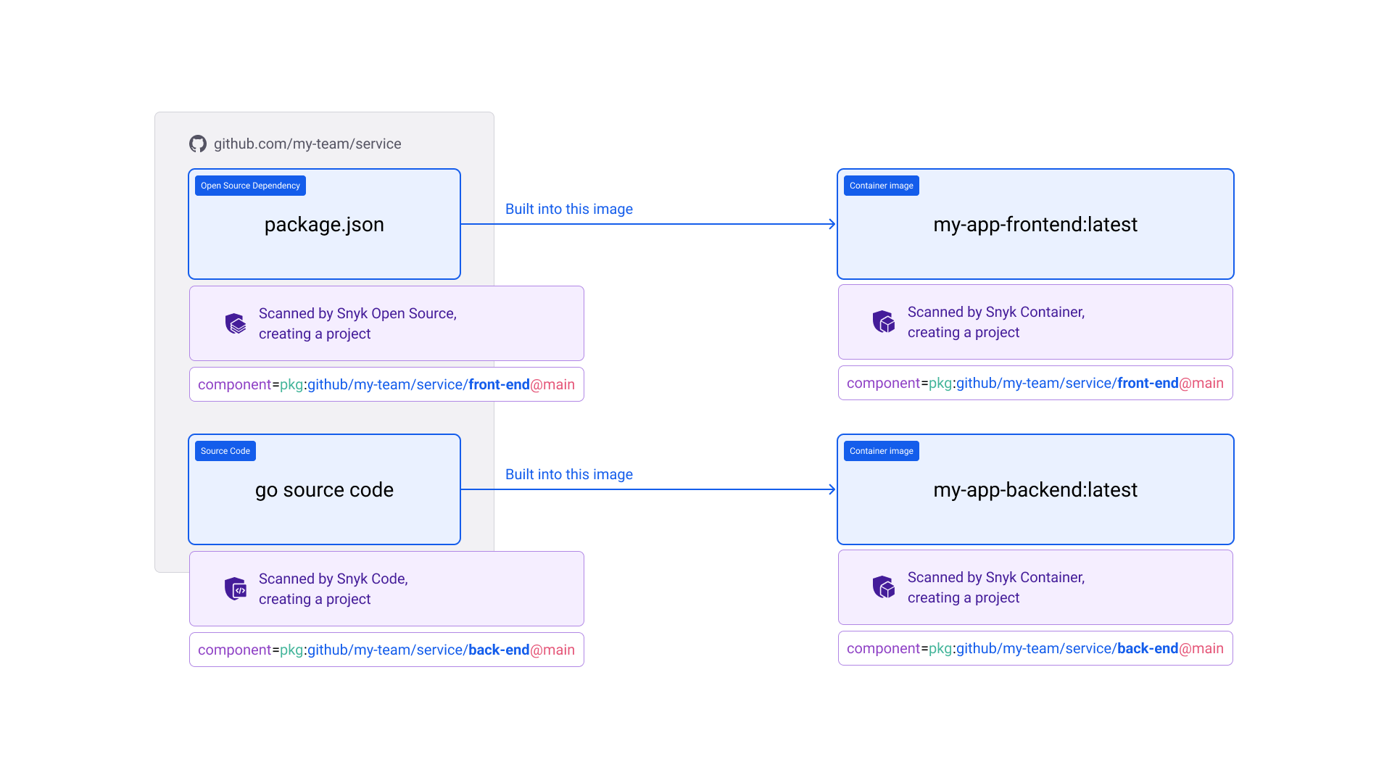
Task: Select the package.json node
Action: point(324,224)
